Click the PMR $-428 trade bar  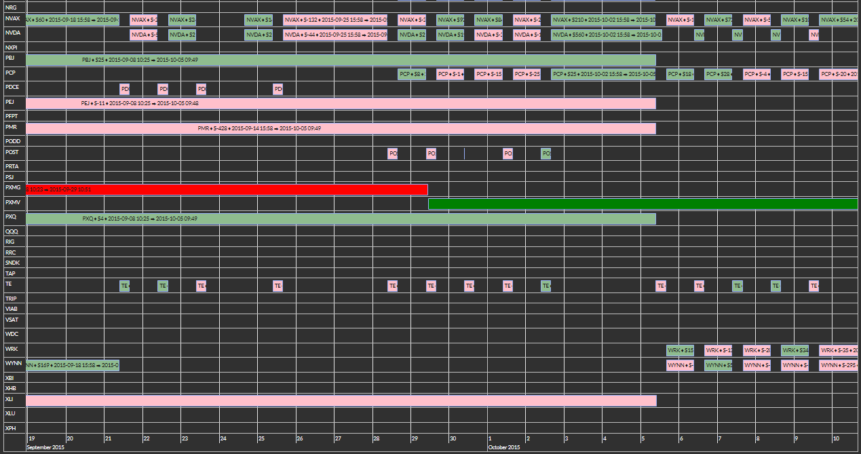coord(341,128)
